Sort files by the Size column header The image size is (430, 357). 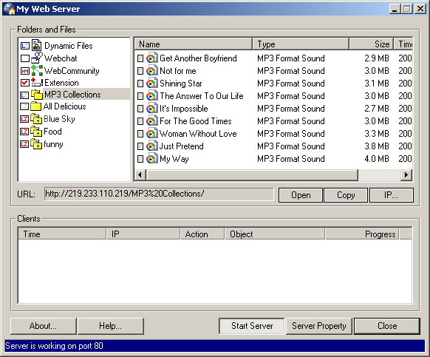coord(372,44)
